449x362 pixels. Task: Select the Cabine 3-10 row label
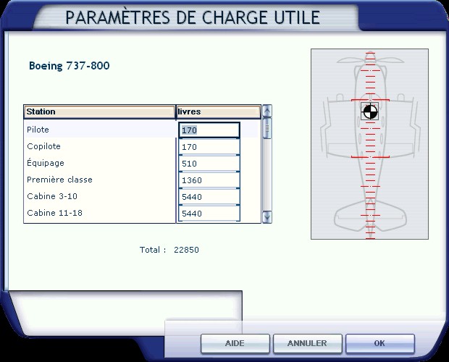(52, 196)
